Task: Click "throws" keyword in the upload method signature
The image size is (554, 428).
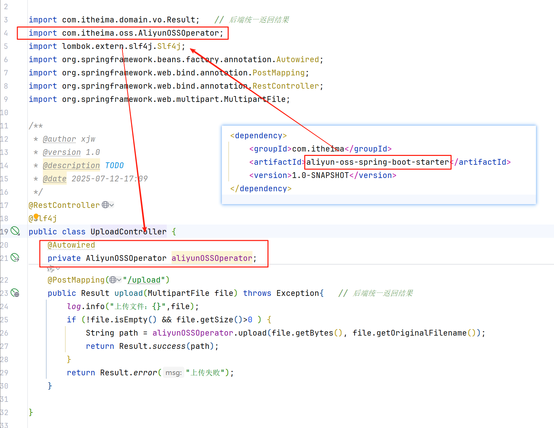Action: pyautogui.click(x=257, y=293)
